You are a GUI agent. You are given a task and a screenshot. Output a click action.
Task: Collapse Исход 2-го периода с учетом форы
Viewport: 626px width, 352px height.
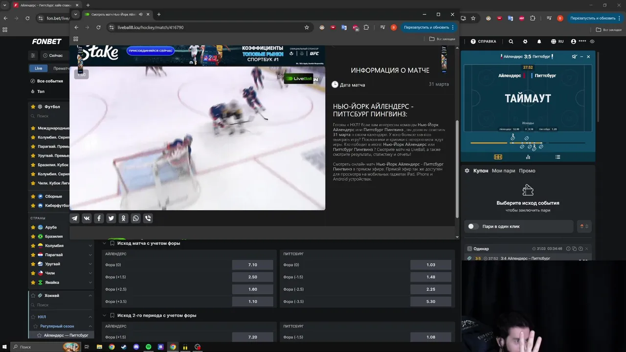[x=104, y=315]
